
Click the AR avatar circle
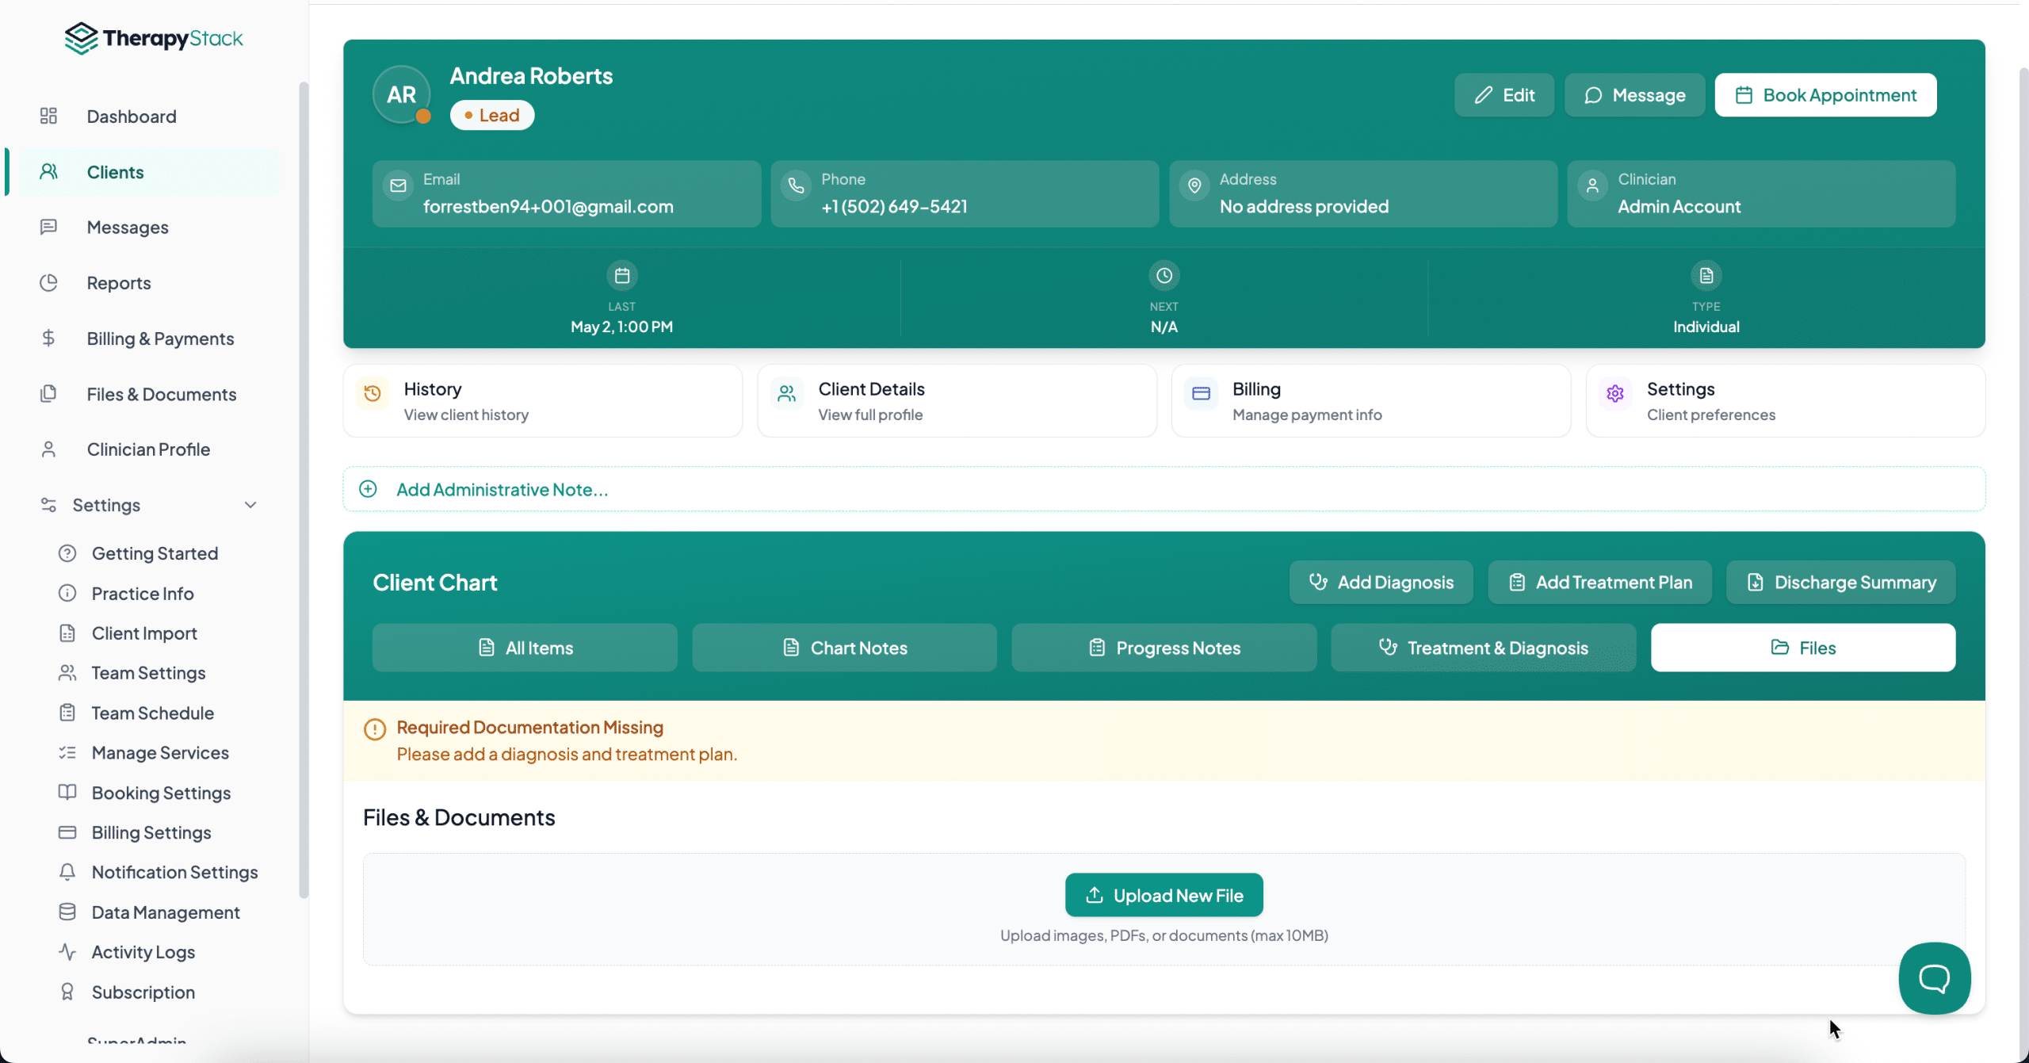pos(401,94)
